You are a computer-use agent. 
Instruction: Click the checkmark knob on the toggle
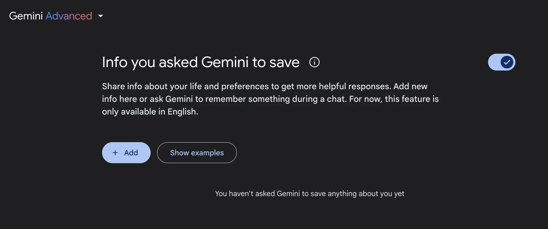(507, 62)
